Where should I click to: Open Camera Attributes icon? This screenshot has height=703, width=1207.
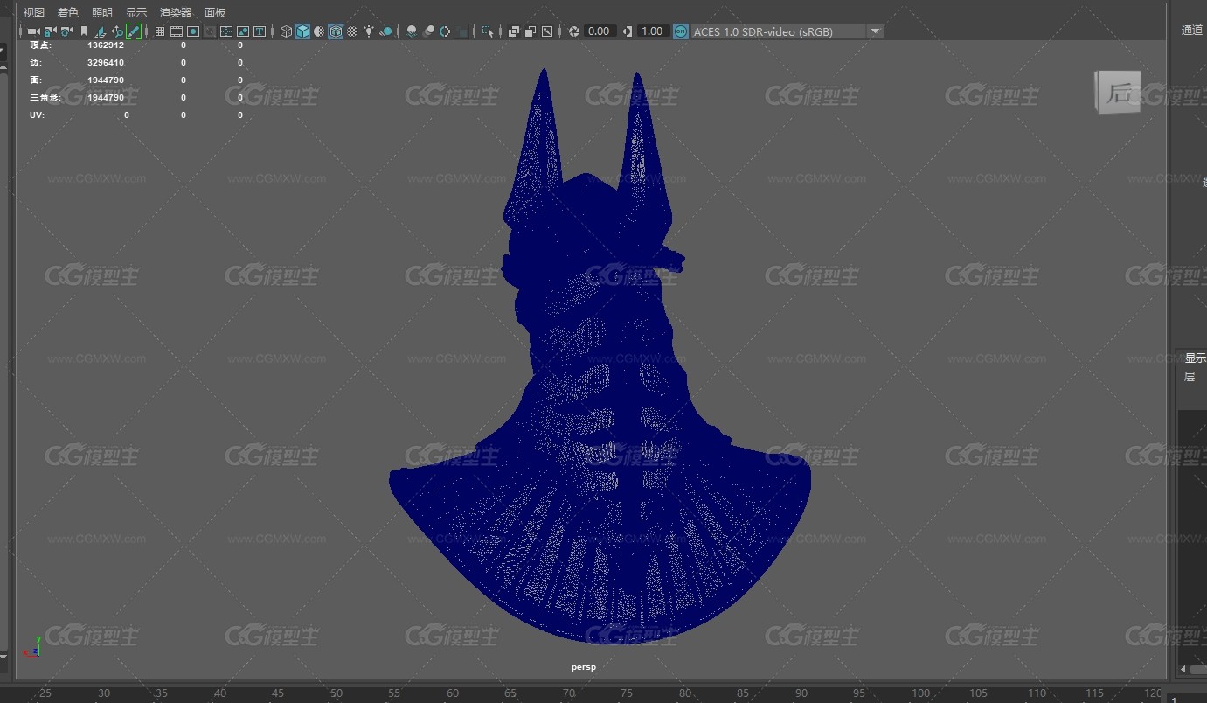coord(66,31)
